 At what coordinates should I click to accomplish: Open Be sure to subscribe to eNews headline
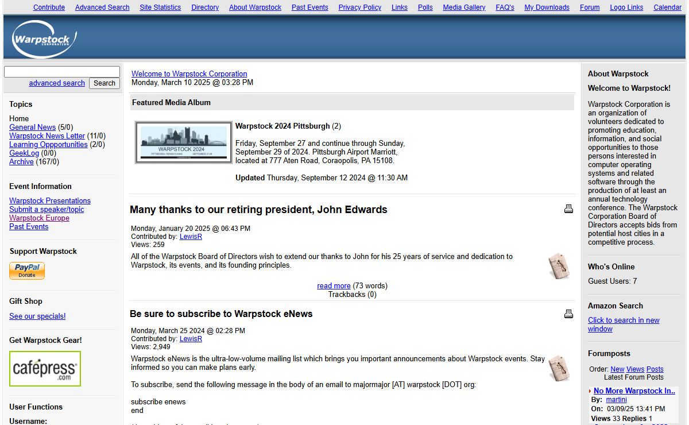[x=221, y=314]
